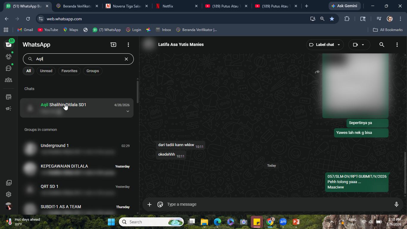The height and width of the screenshot is (229, 407).
Task: Click the attach plus icon
Action: (150, 204)
